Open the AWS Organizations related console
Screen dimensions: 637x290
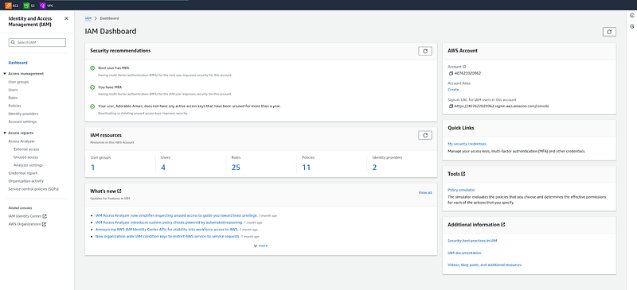(25, 224)
